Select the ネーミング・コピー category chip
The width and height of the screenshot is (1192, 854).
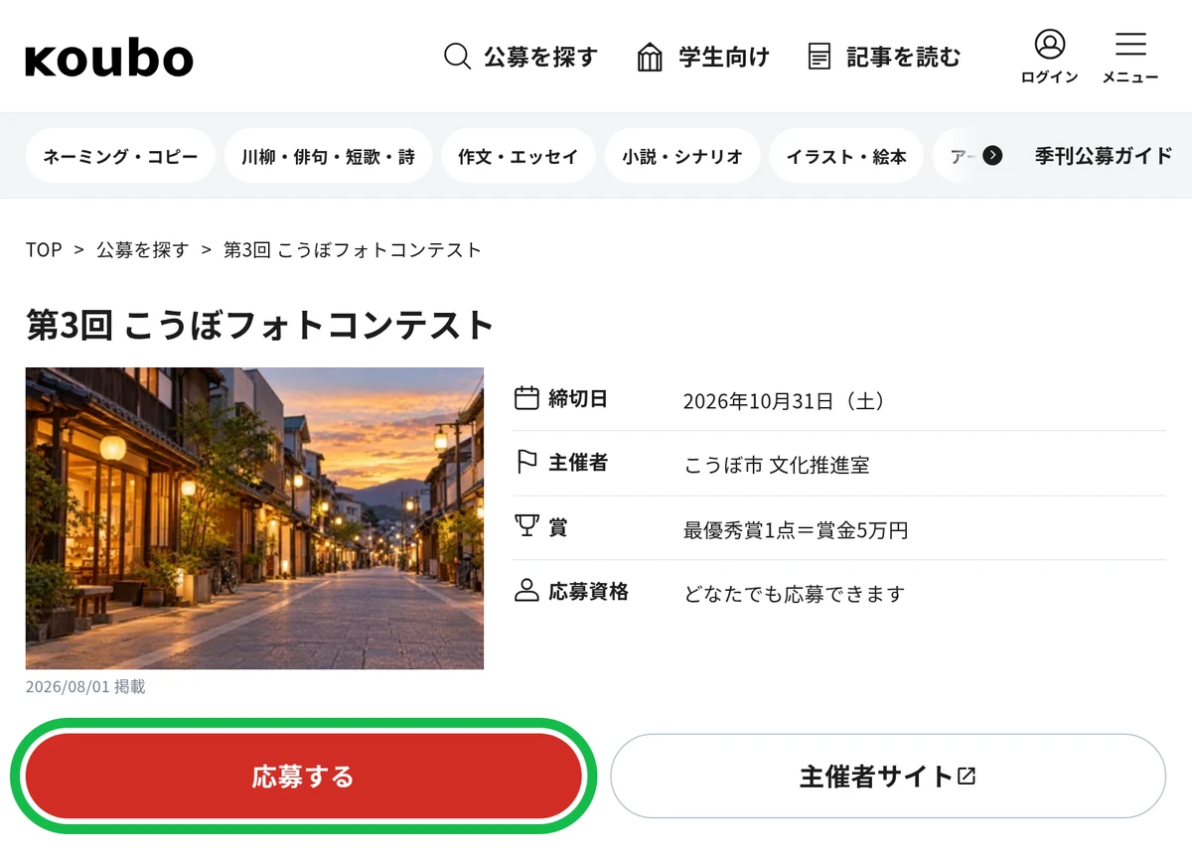pos(120,156)
